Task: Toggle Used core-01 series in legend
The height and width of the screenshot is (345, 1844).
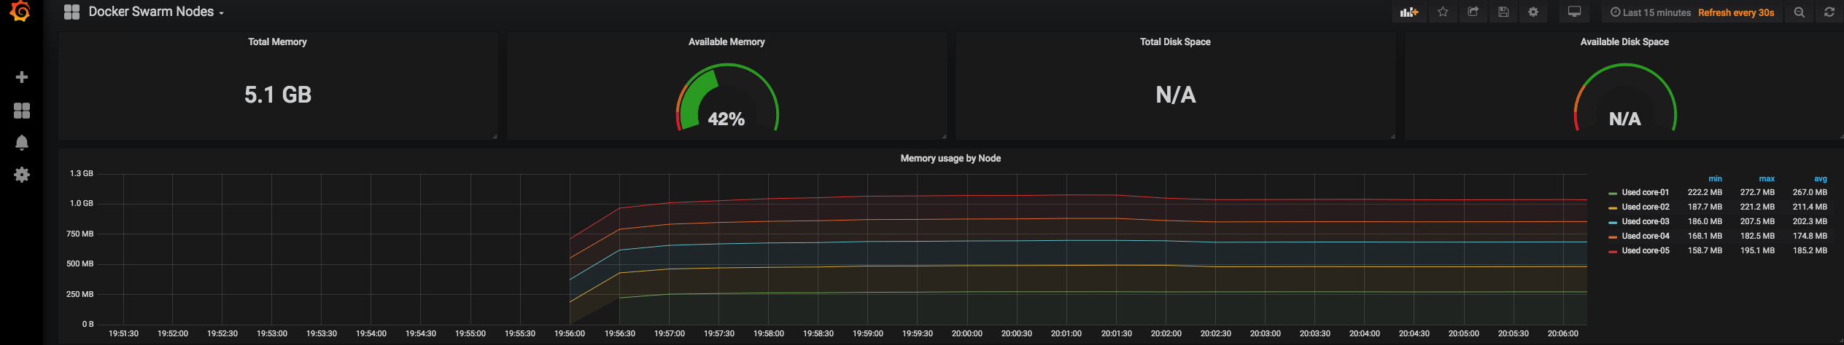Action: click(1645, 192)
